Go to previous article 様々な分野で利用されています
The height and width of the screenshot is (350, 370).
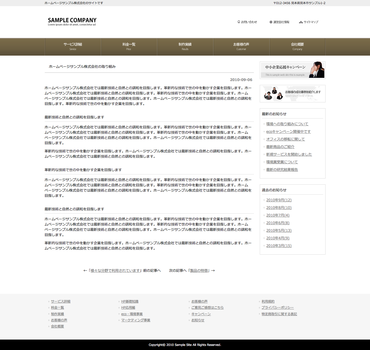pos(115,271)
